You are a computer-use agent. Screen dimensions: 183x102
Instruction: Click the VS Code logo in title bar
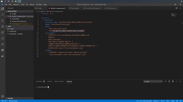tap(2, 5)
